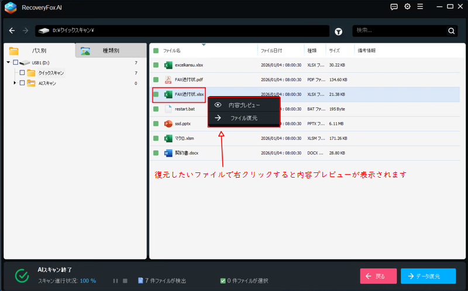
Task: Click the sort arrow above ファイル名 column
Action: (x=203, y=45)
